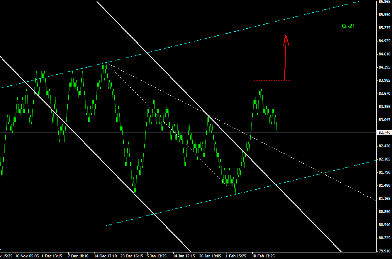Select the 23 Dec 16:15 date label
The image size is (392, 259).
click(x=132, y=256)
